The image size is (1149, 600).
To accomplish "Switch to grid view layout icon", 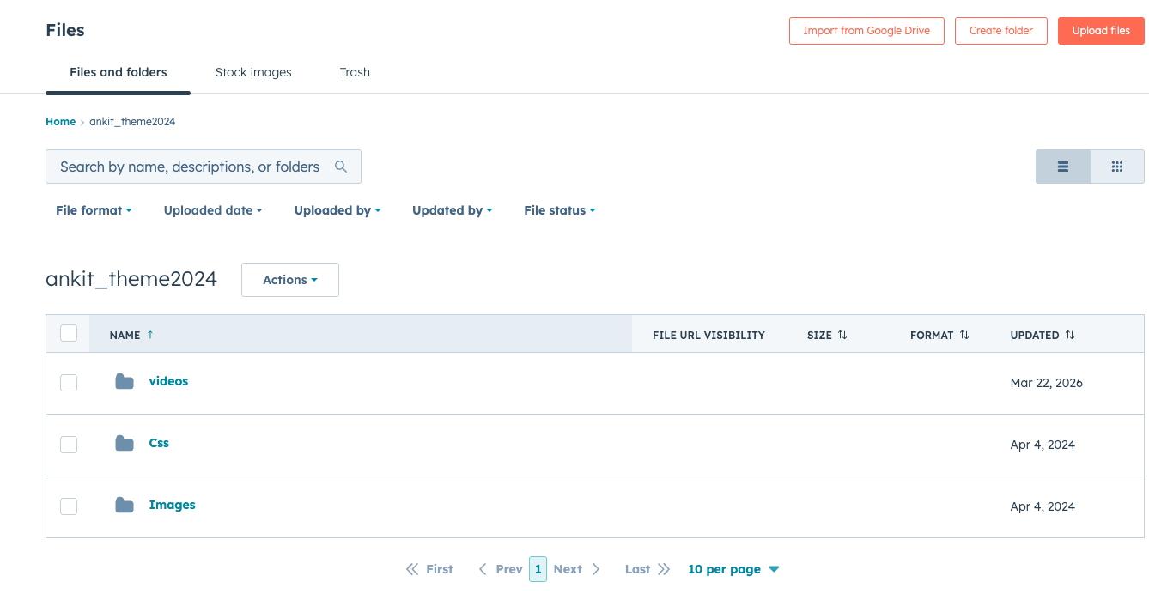I will (x=1116, y=167).
